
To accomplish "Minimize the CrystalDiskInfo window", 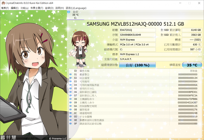I will tap(180, 3).
